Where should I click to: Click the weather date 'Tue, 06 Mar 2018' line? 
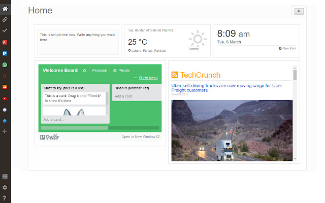pos(151,30)
